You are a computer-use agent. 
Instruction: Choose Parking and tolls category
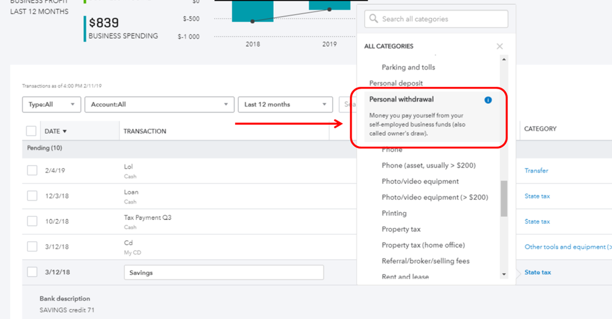408,67
